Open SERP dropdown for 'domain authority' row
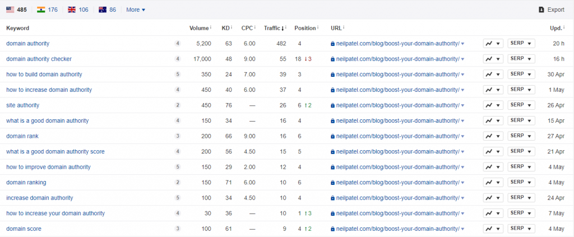Screen dimensions: 574x237 [x=521, y=43]
